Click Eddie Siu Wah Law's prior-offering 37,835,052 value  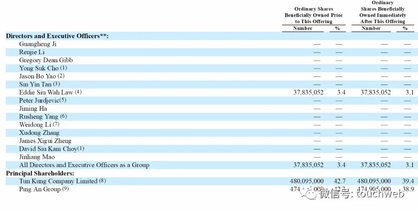coord(308,92)
